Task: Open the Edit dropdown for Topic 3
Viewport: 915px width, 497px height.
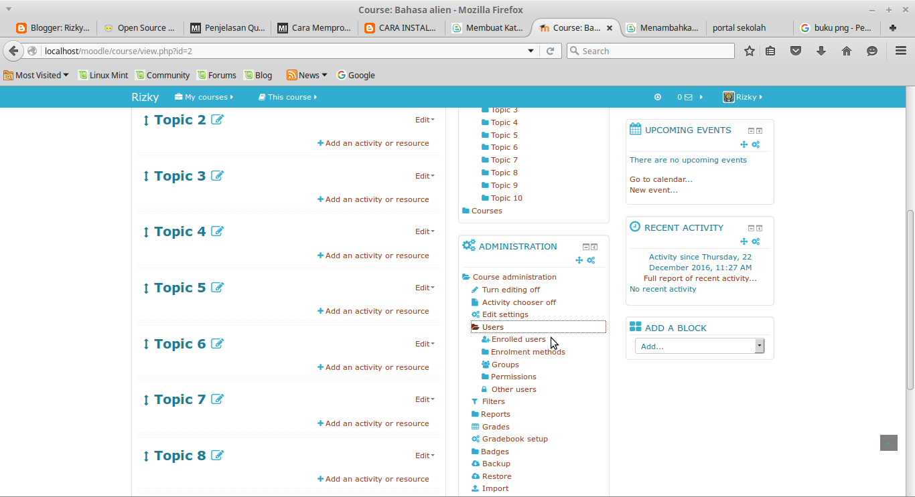Action: [x=424, y=175]
